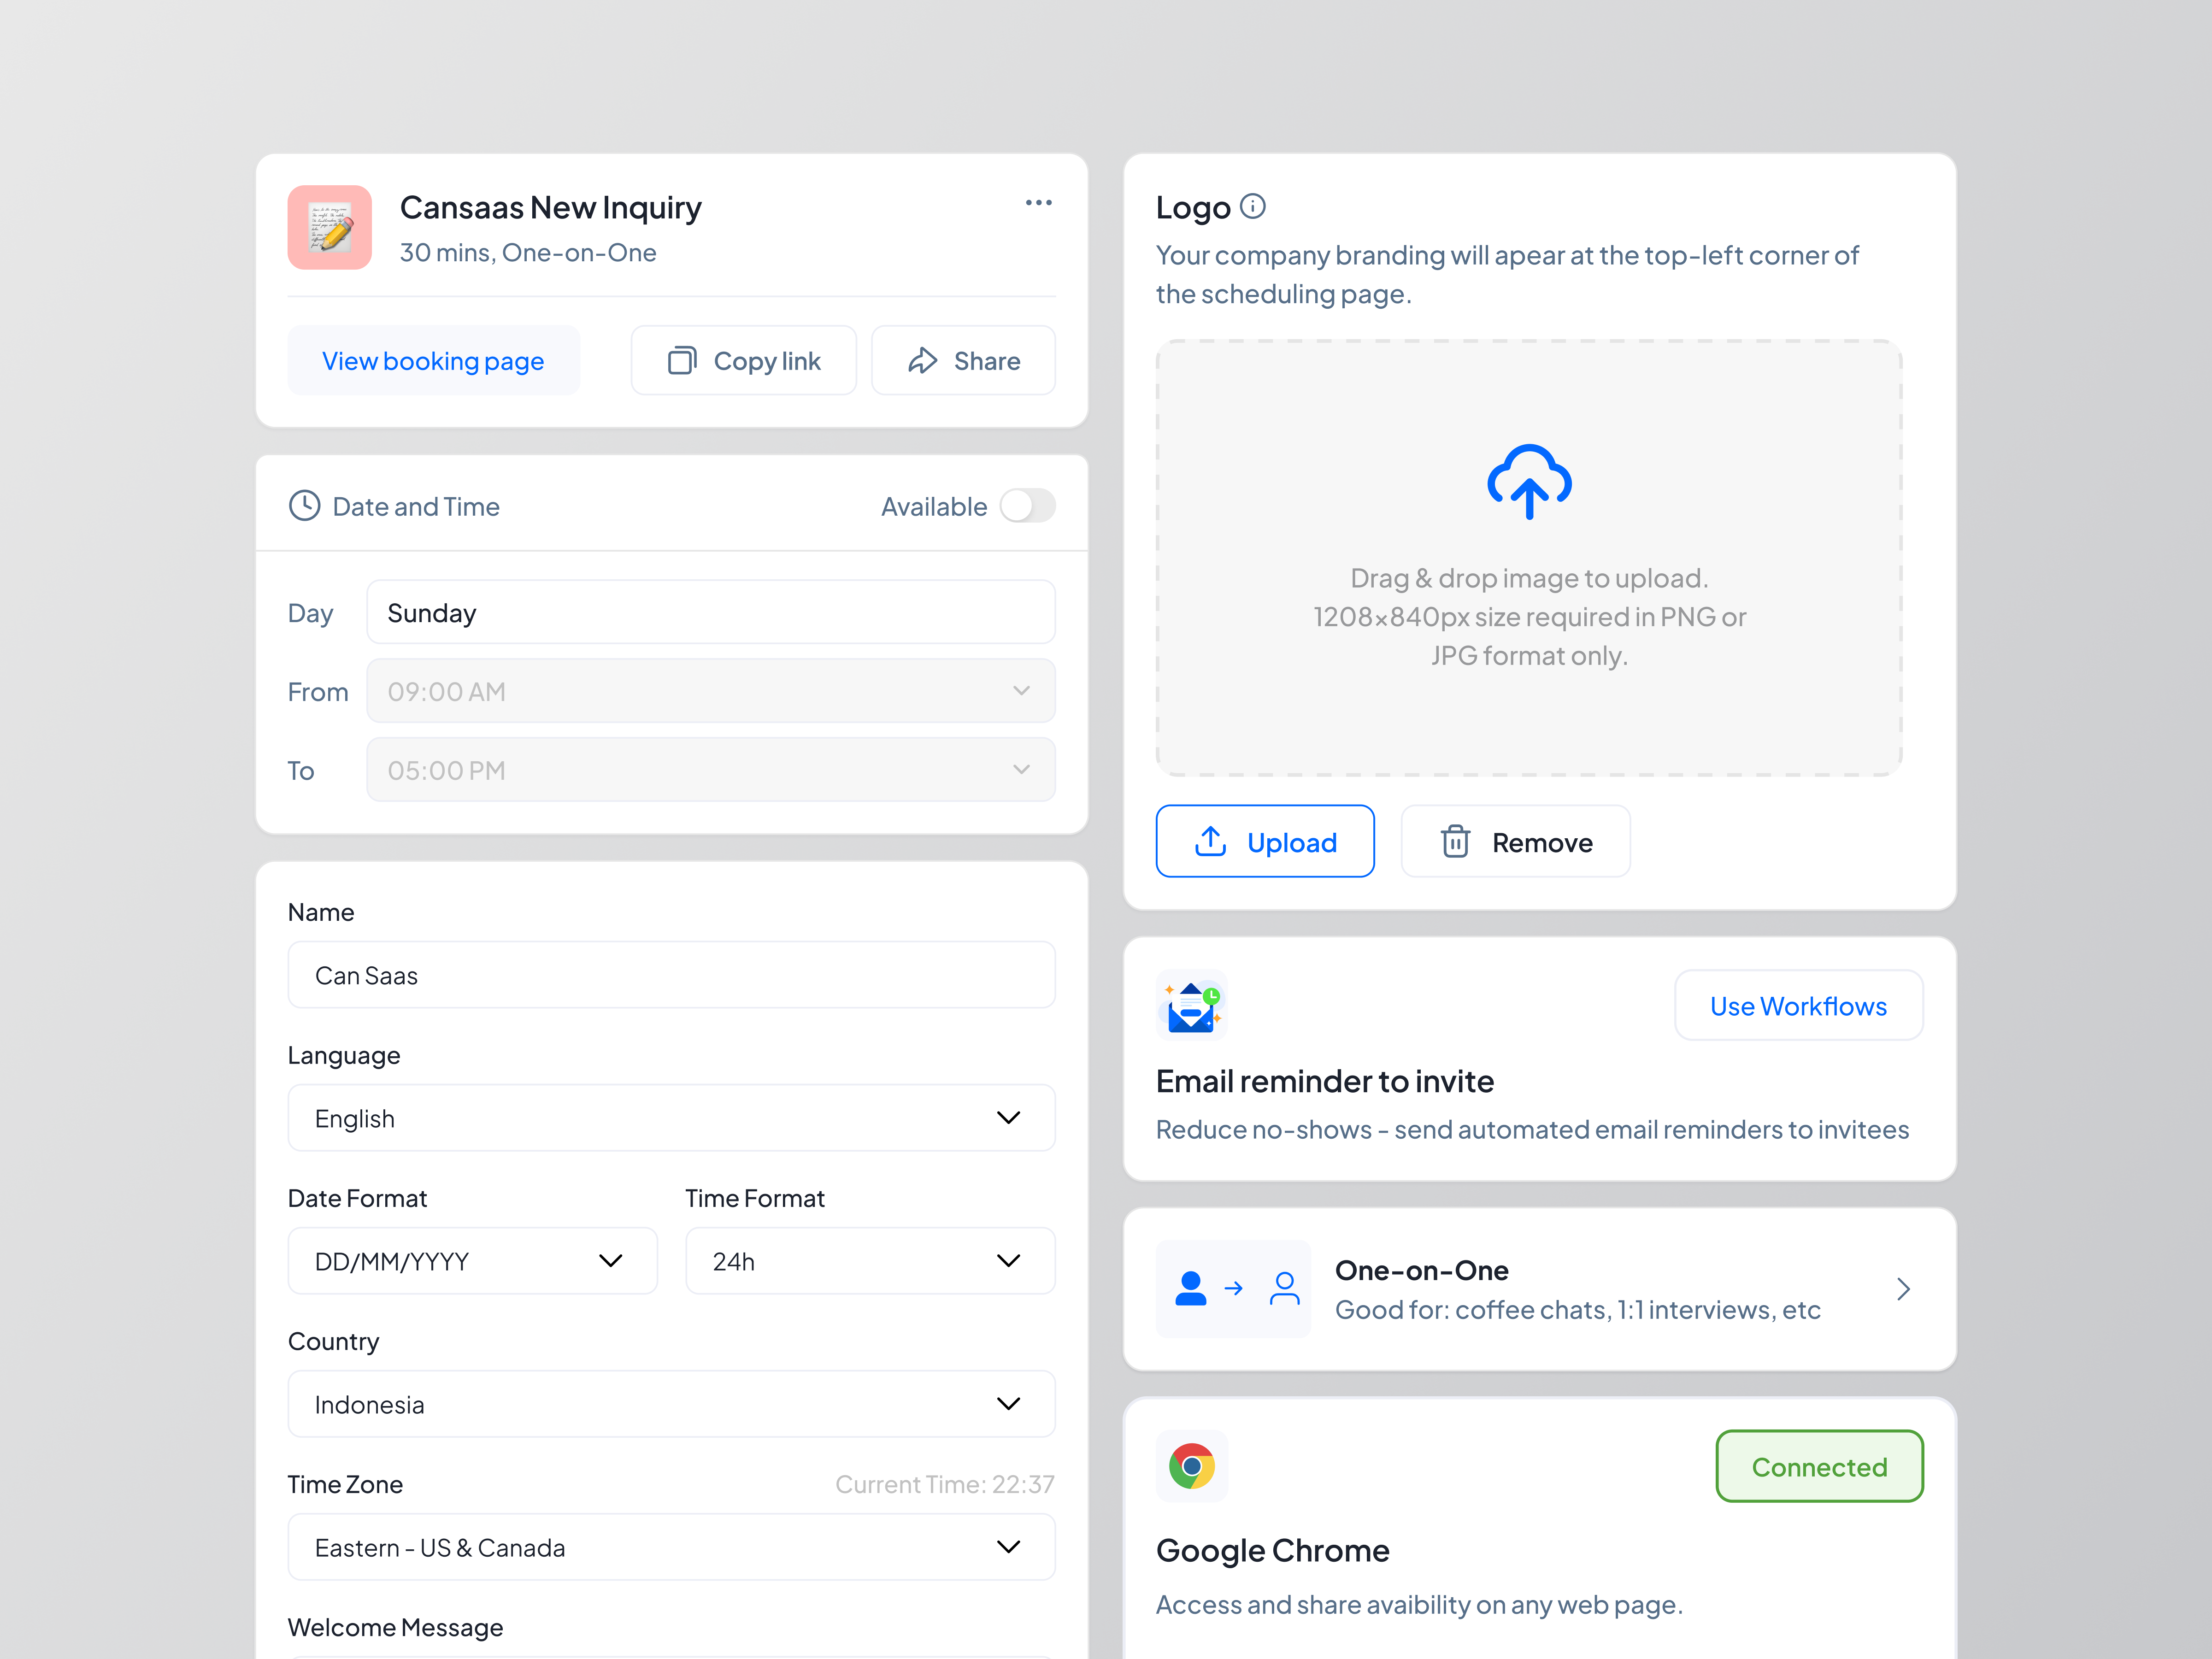Click the Use Workflows button

coord(1798,1005)
